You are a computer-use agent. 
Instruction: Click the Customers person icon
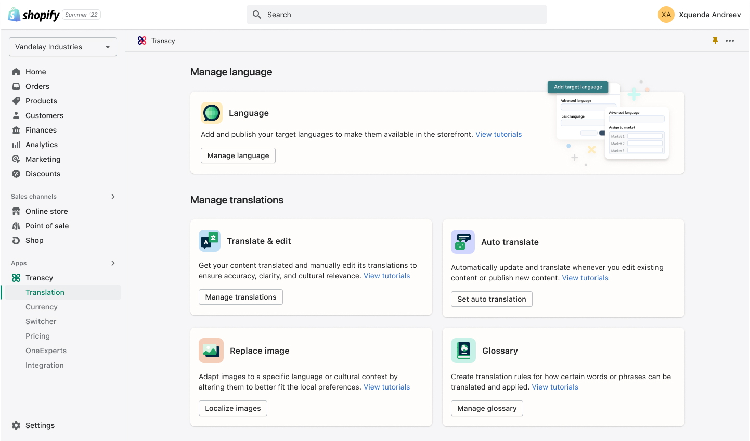click(x=16, y=115)
